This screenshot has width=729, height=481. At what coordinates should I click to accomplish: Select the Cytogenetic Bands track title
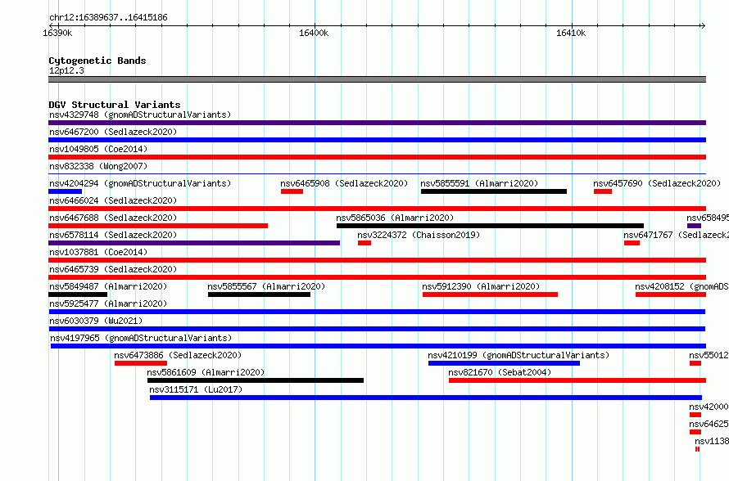click(97, 61)
